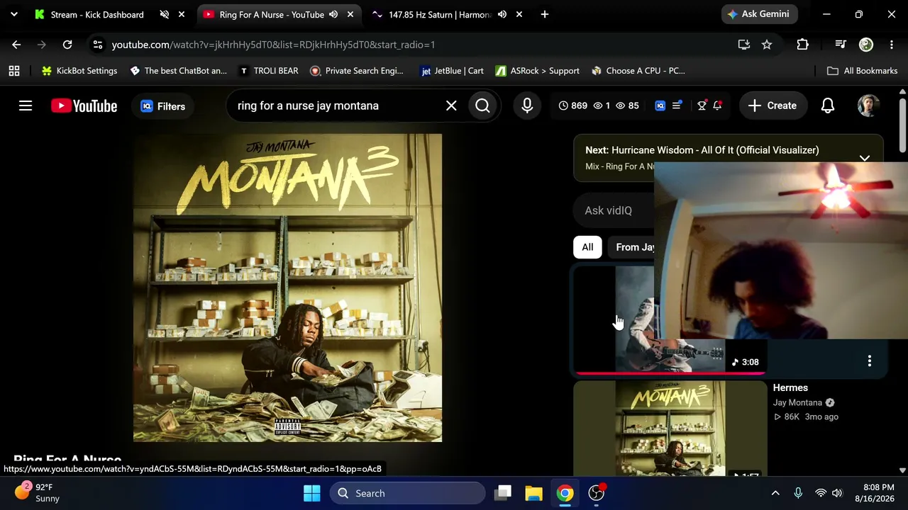Mute the 147.85 Hz Saturn tab

(502, 14)
